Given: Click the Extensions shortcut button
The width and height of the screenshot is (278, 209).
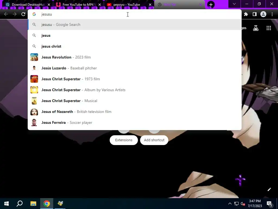Looking at the screenshot, I should 124,140.
